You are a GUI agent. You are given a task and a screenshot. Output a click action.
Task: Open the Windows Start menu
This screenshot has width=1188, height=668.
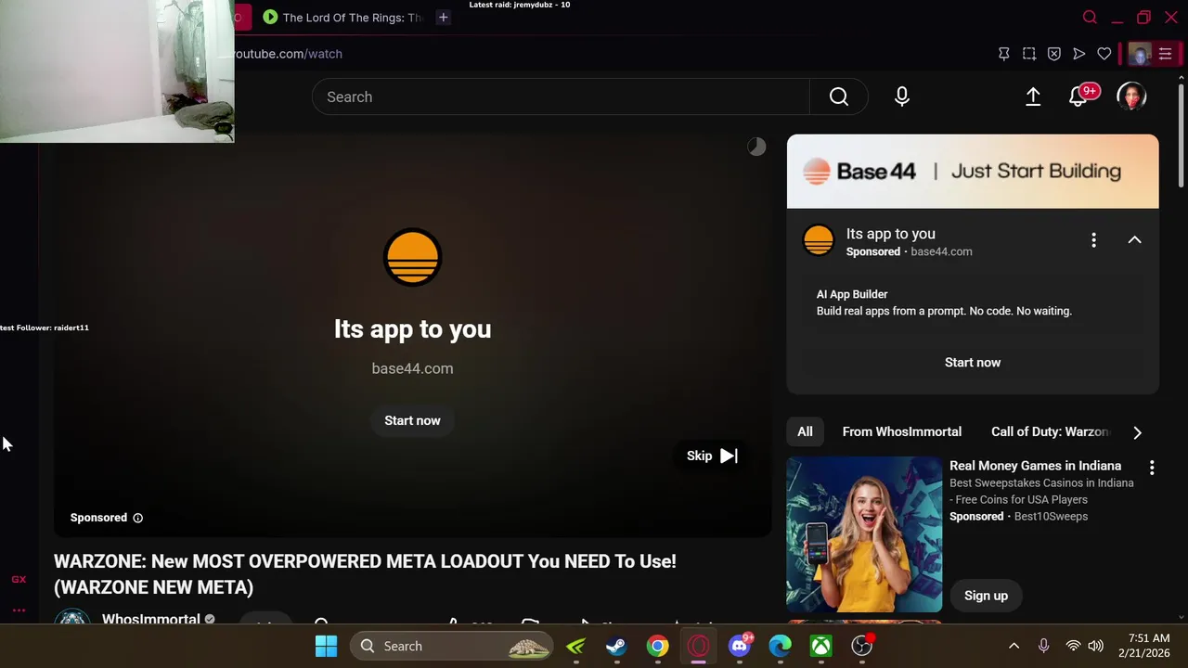click(x=326, y=646)
